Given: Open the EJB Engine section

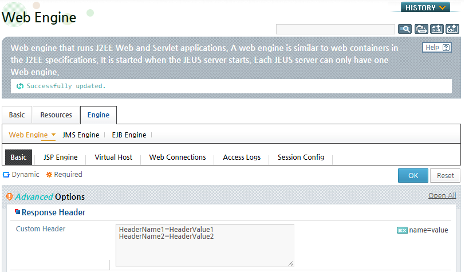Looking at the screenshot, I should (x=129, y=135).
